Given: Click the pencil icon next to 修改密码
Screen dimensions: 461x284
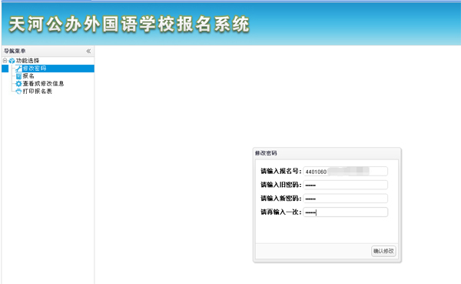Looking at the screenshot, I should click(x=18, y=68).
